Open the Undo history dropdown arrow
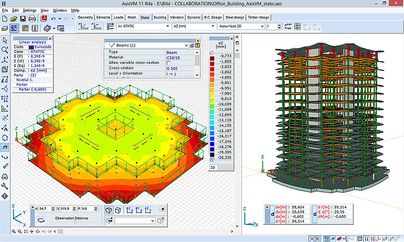The width and height of the screenshot is (404, 242). 60,19
